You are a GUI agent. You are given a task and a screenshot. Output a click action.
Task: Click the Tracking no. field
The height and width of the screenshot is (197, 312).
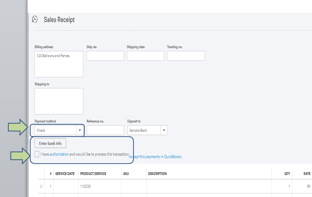tap(186, 56)
